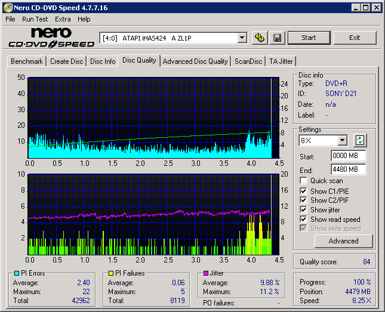Click the End position MB field
Screen dimensions: 385x312
tap(348, 169)
